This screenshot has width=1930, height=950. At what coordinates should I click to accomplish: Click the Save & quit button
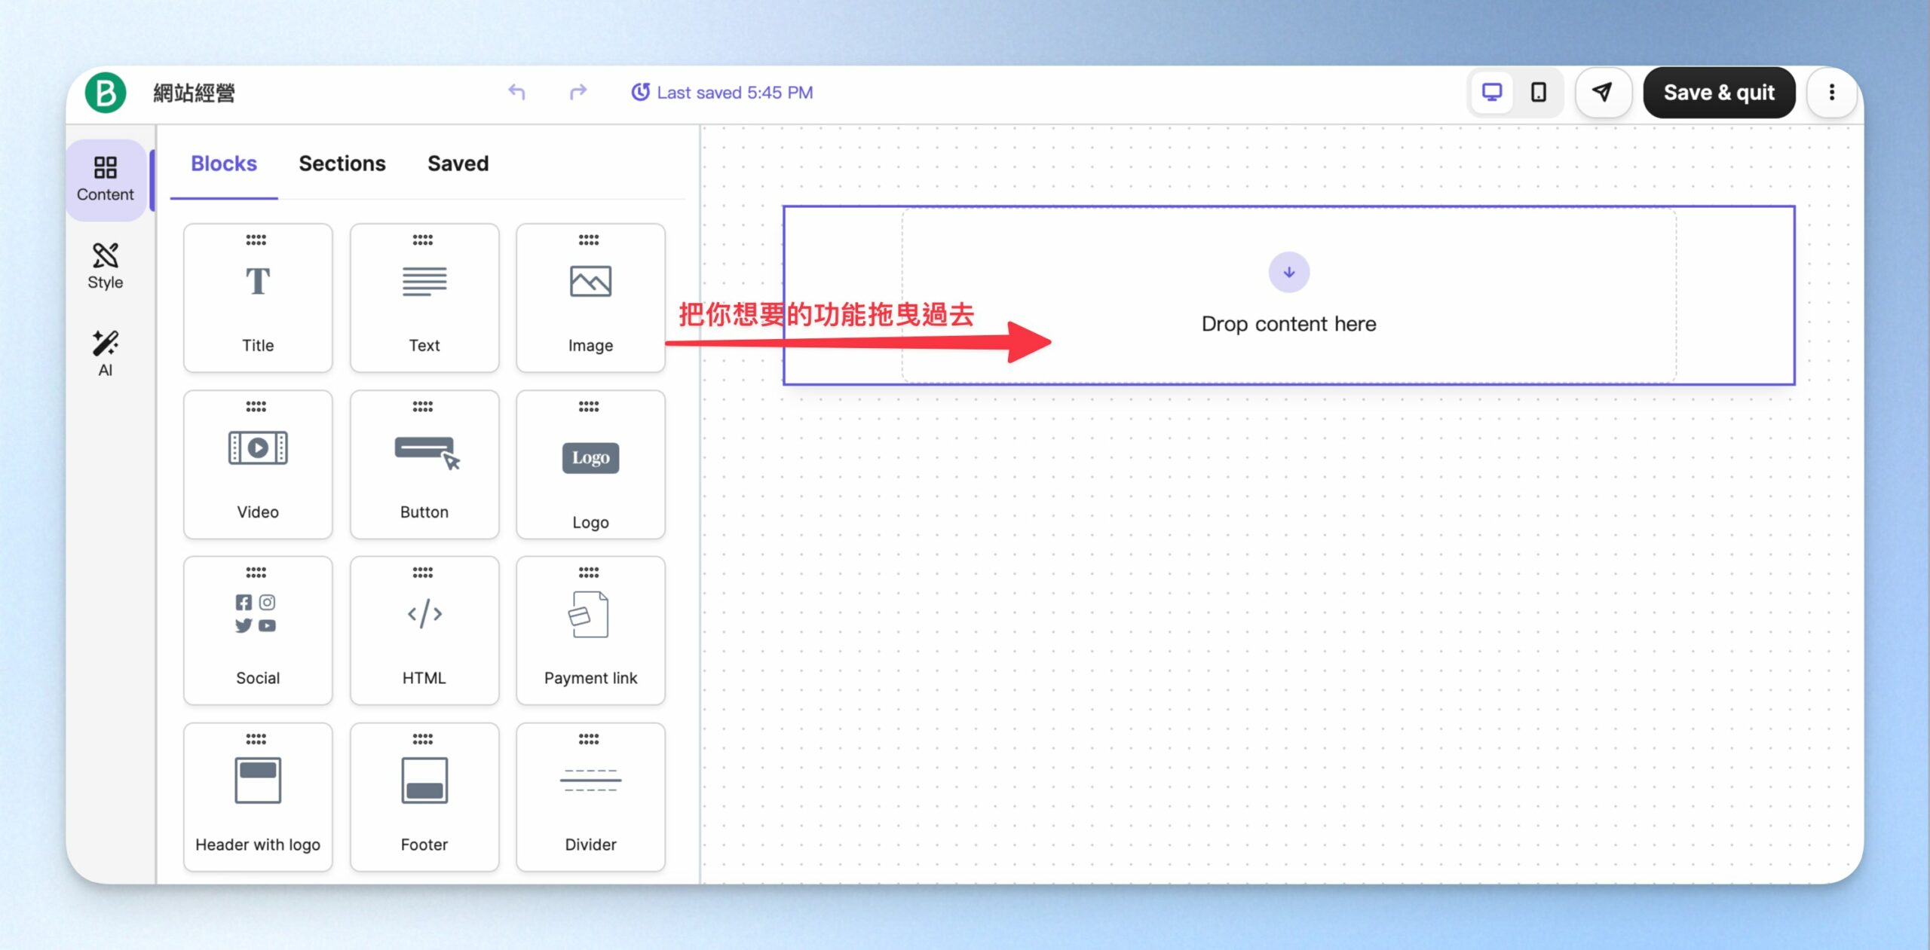click(1719, 93)
